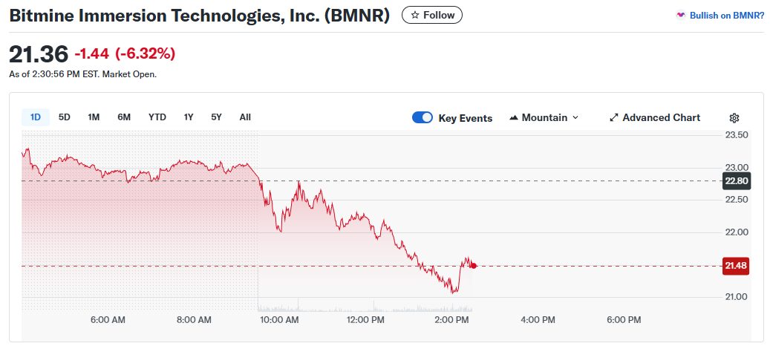Screen dimensions: 770x349
Task: Toggle the Key Events switch
Action: pyautogui.click(x=422, y=117)
